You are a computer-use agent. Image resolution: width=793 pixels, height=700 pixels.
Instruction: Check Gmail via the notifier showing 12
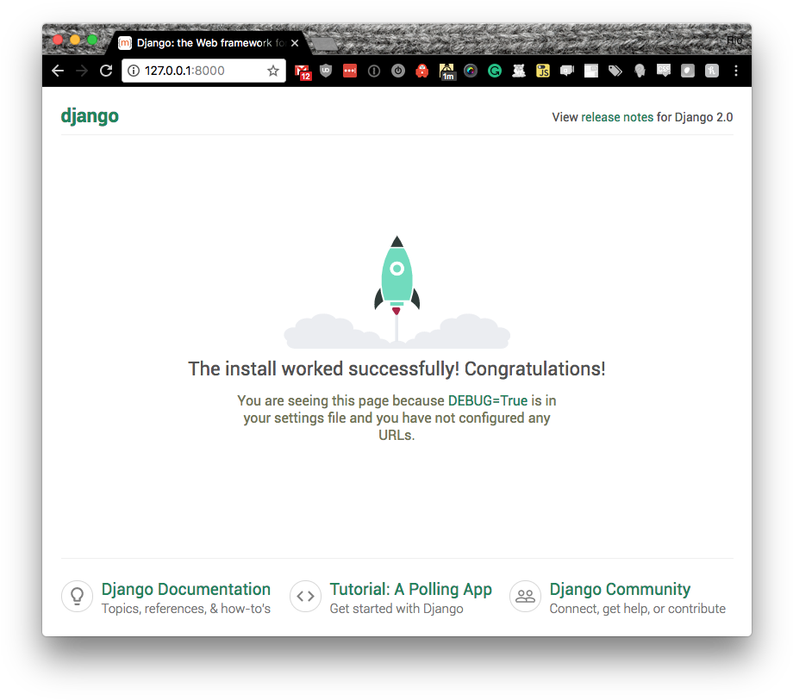coord(303,71)
